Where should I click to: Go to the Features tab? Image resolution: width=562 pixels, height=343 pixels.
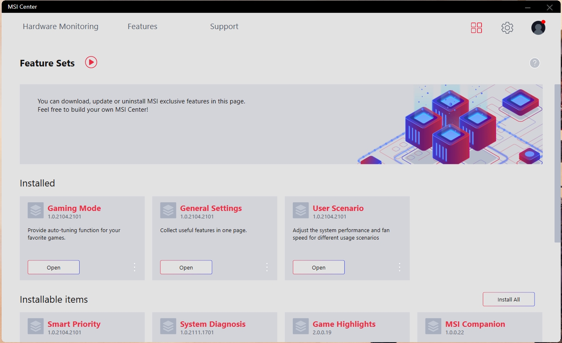(142, 27)
